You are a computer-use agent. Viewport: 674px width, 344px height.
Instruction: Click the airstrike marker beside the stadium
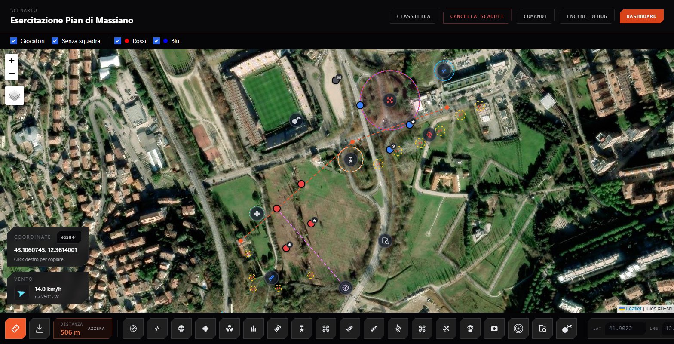[x=296, y=120]
